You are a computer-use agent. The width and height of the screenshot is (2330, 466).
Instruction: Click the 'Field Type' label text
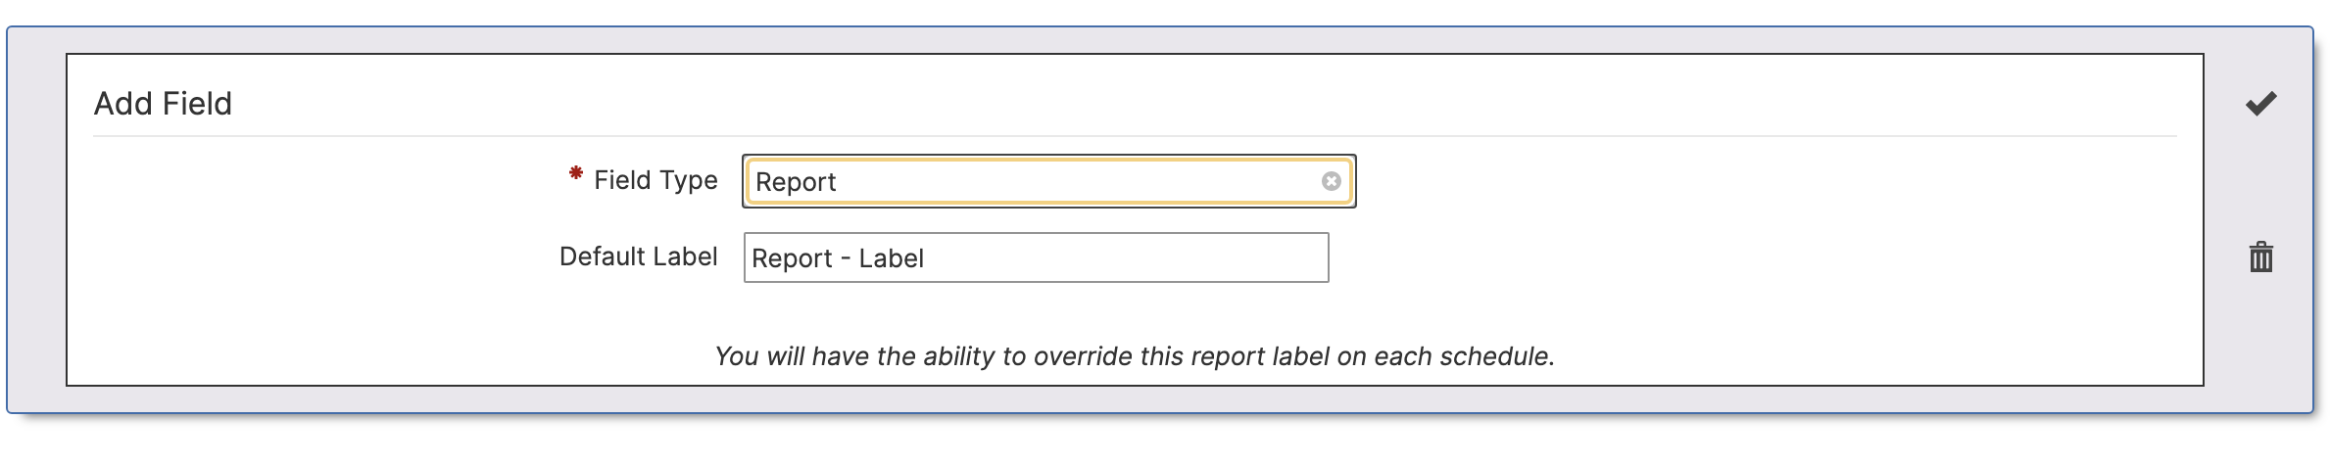(655, 180)
